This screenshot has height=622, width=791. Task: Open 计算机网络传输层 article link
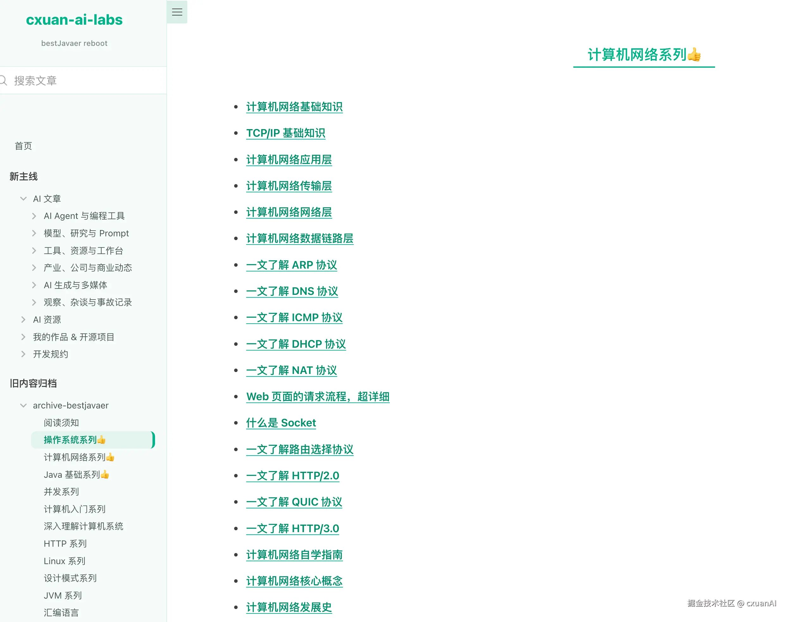289,186
